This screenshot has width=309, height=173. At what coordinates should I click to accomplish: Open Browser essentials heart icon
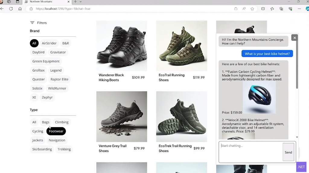pyautogui.click(x=290, y=9)
